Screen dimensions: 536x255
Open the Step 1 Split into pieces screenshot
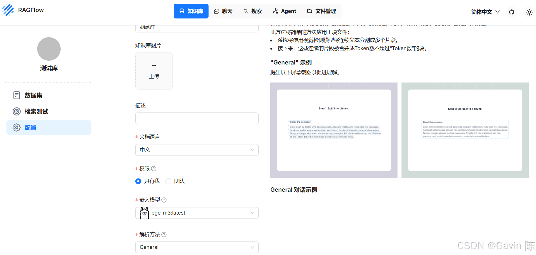(334, 130)
